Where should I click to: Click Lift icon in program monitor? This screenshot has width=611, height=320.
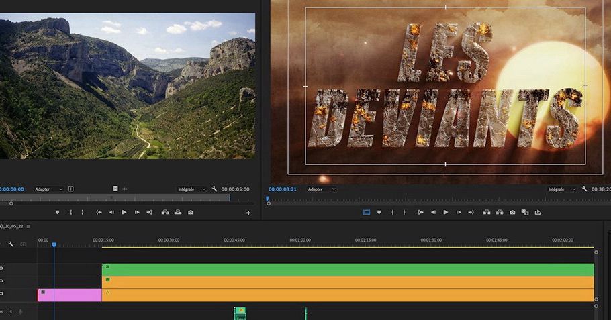click(x=486, y=213)
